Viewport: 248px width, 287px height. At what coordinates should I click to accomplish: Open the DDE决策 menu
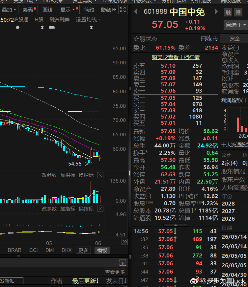point(53,1)
